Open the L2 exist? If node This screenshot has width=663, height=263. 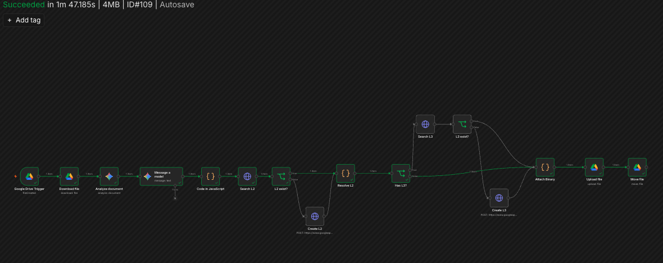(281, 176)
